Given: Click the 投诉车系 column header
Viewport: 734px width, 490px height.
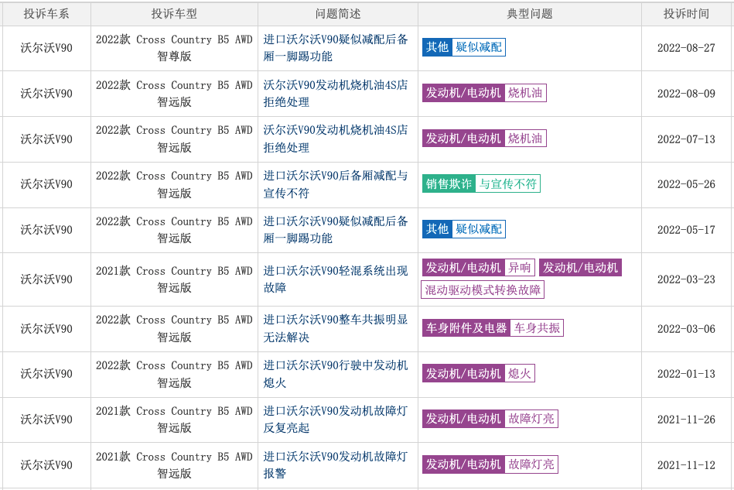Looking at the screenshot, I should (x=46, y=14).
